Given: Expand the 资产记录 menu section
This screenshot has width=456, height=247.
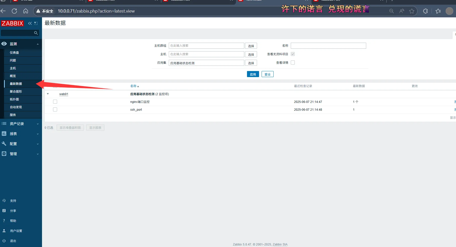Looking at the screenshot, I should (x=21, y=124).
